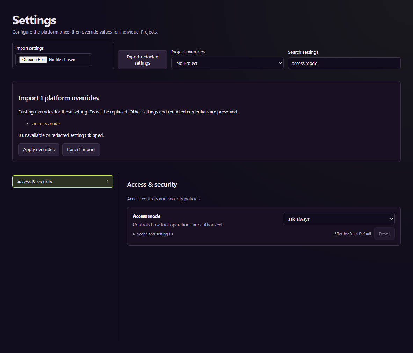The image size is (413, 353).
Task: Open the Project overrides dropdown
Action: 227,63
